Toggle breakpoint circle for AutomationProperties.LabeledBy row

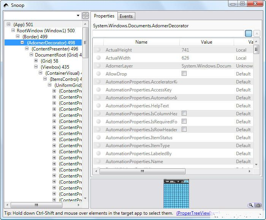(98, 153)
